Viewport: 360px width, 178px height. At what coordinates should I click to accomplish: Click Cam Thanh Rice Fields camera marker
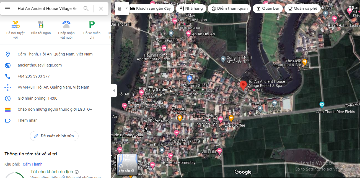click(x=322, y=105)
